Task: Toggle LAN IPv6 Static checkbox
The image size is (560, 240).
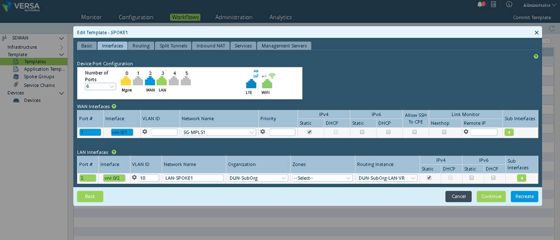Action: 472,178
